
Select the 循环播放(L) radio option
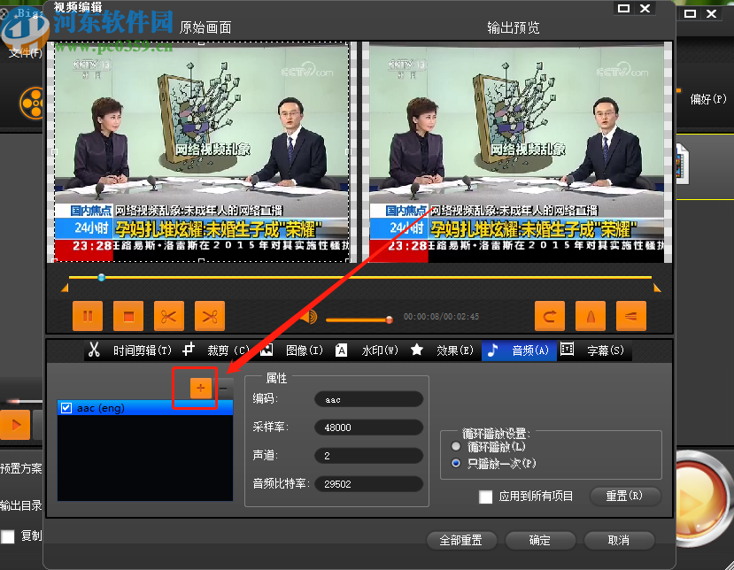tap(457, 446)
